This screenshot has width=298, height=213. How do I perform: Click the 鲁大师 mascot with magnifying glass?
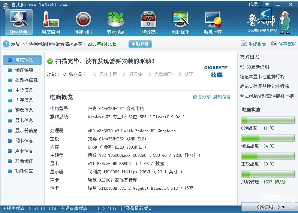[285, 22]
